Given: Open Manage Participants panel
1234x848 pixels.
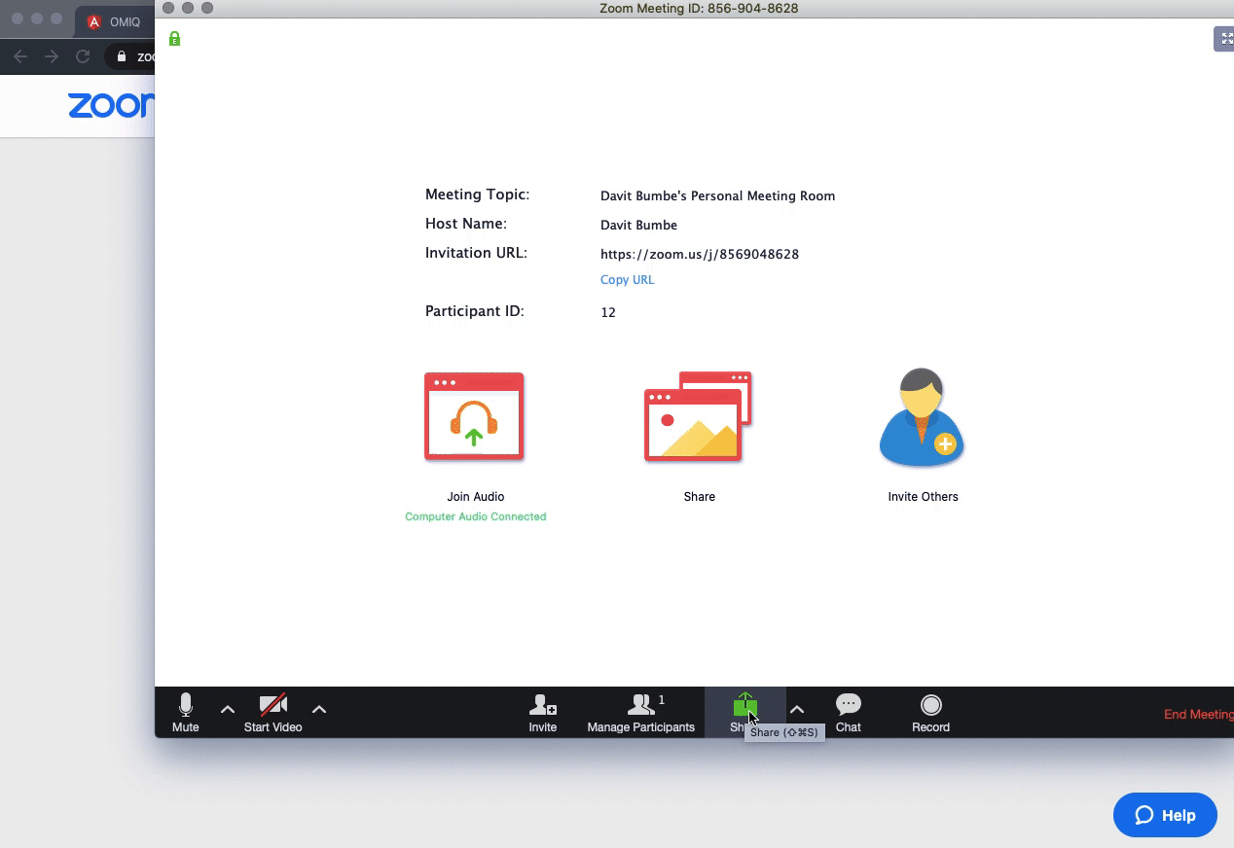Looking at the screenshot, I should pos(640,713).
